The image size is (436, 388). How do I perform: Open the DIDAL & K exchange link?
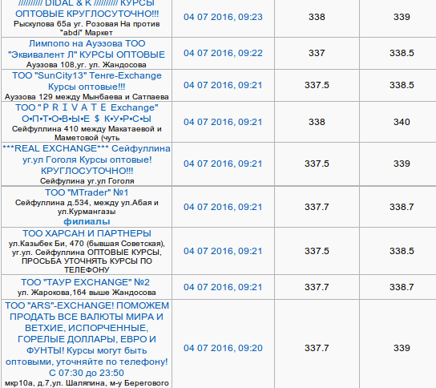[x=87, y=9]
